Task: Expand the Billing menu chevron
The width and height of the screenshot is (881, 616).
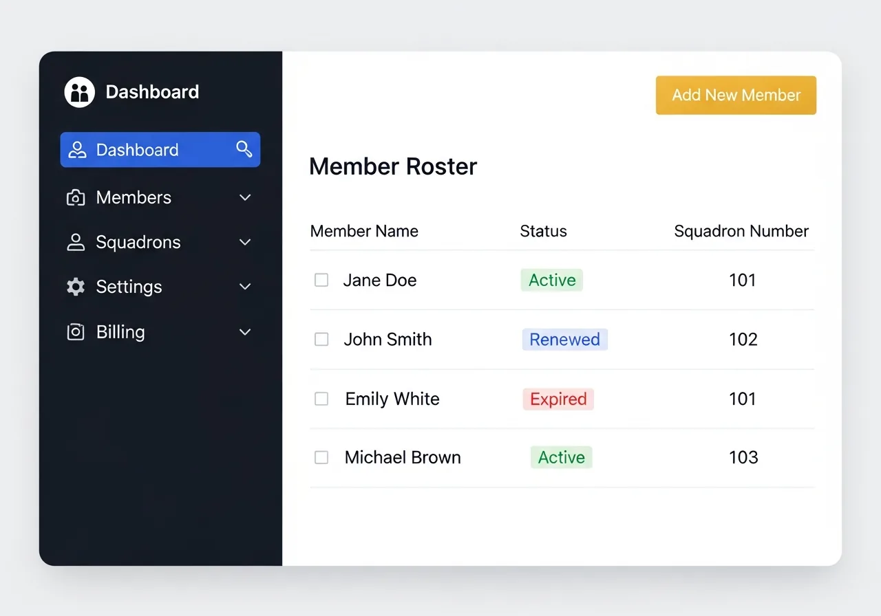Action: coord(245,332)
